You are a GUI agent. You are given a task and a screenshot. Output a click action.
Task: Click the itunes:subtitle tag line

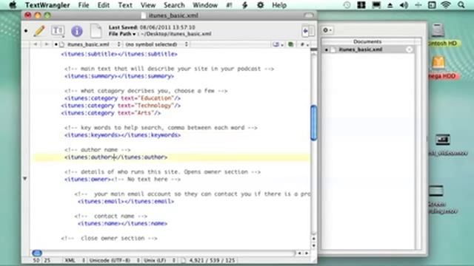[119, 54]
